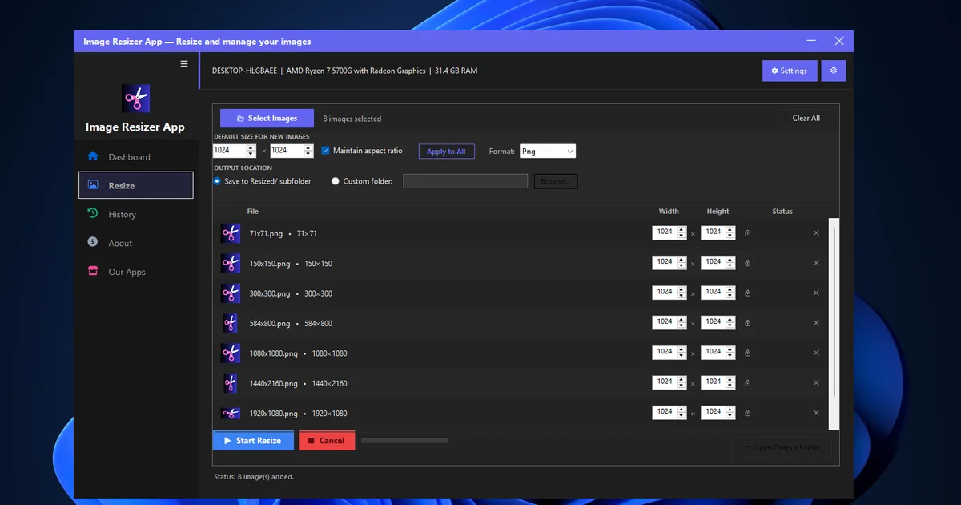Click the width field for 150x150.png
This screenshot has height=505, width=961.
[x=665, y=263]
